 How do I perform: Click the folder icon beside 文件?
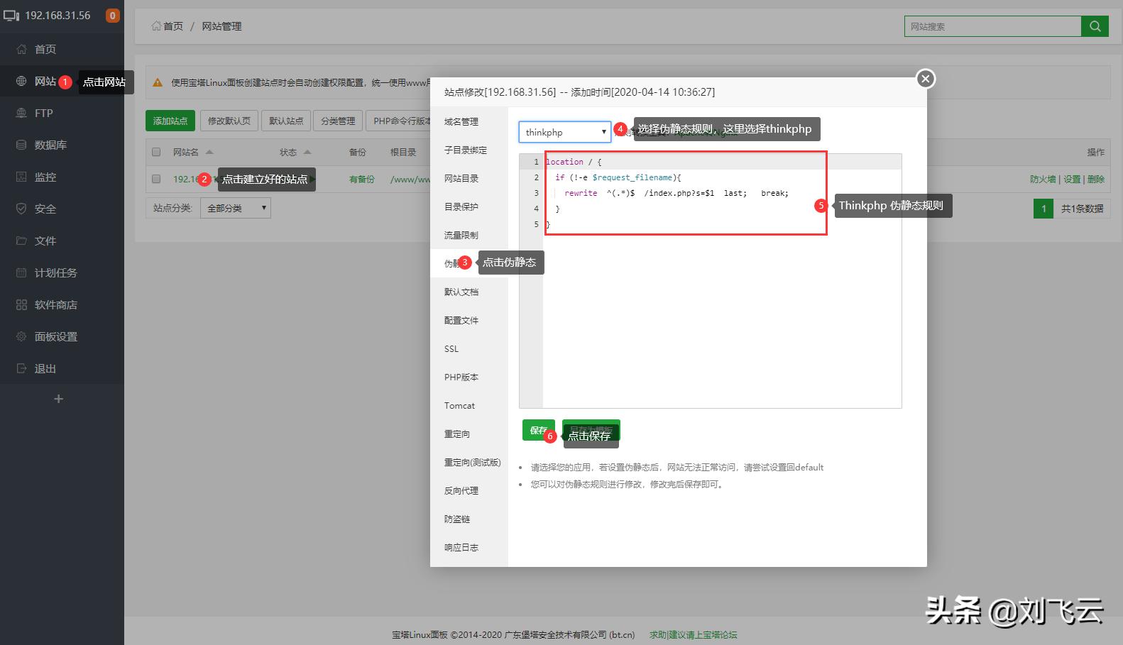click(x=21, y=241)
